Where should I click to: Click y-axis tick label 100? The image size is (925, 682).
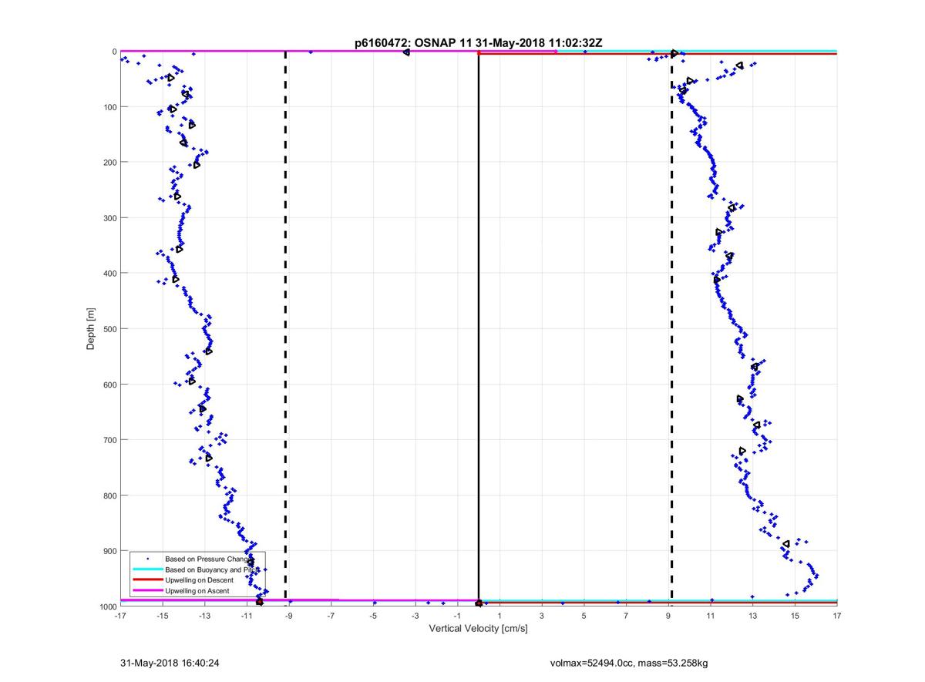(109, 106)
